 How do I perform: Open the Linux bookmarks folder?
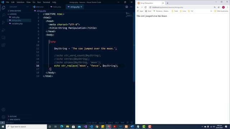(183, 11)
